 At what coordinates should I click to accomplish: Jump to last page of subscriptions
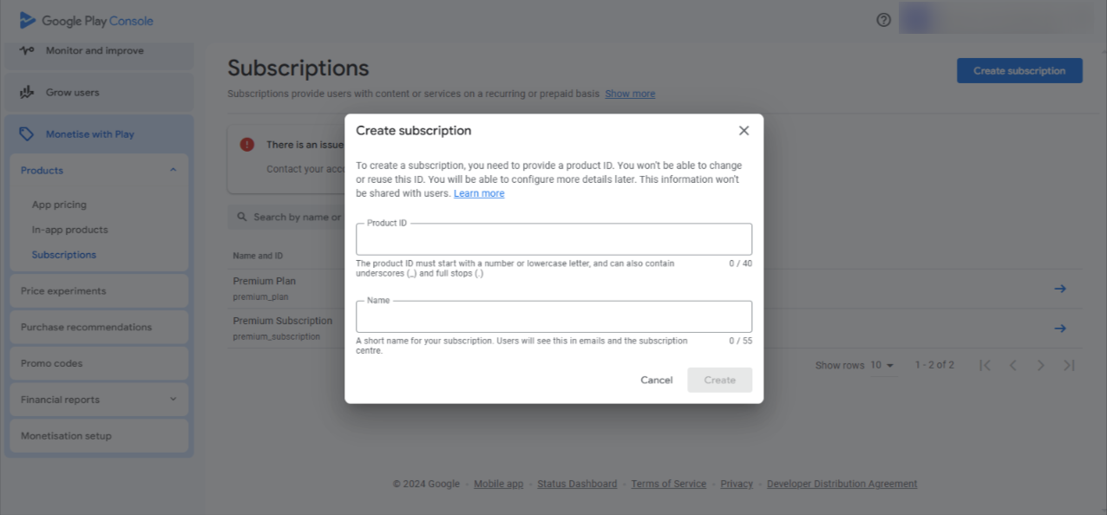pyautogui.click(x=1069, y=365)
